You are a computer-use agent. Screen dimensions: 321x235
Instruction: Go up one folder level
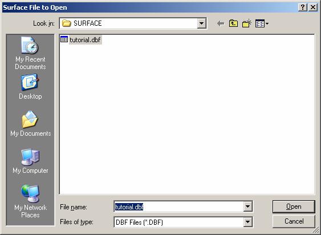(233, 23)
